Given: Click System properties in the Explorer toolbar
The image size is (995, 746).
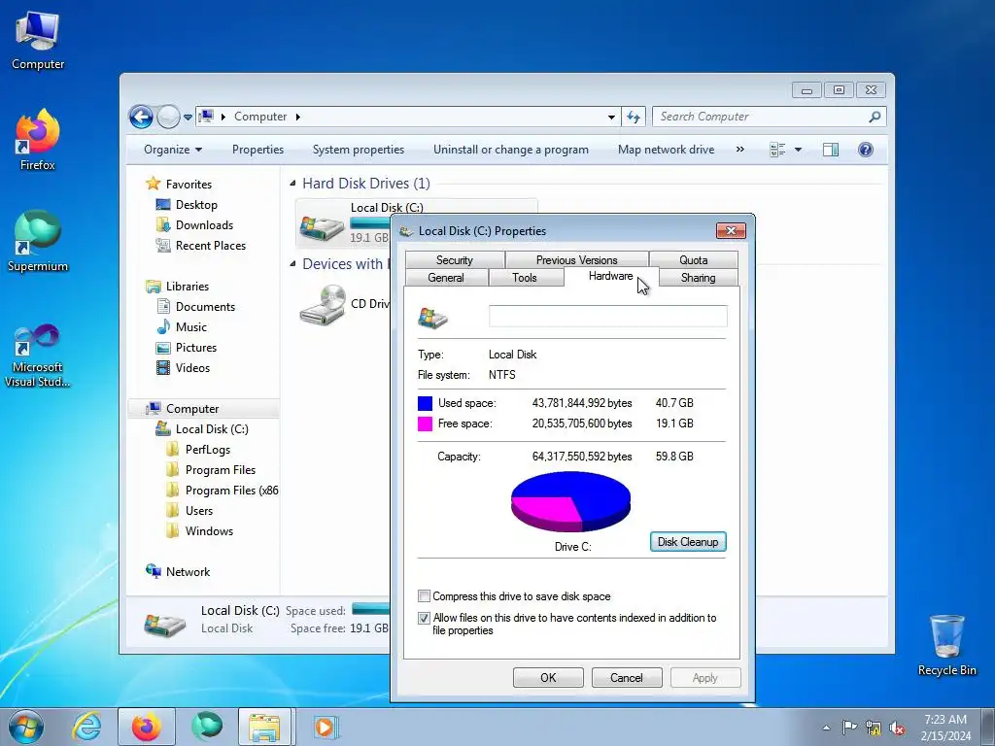Looking at the screenshot, I should (x=359, y=150).
